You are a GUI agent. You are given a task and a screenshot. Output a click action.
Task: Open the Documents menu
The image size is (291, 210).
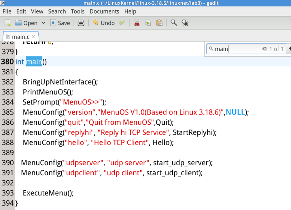point(104,11)
